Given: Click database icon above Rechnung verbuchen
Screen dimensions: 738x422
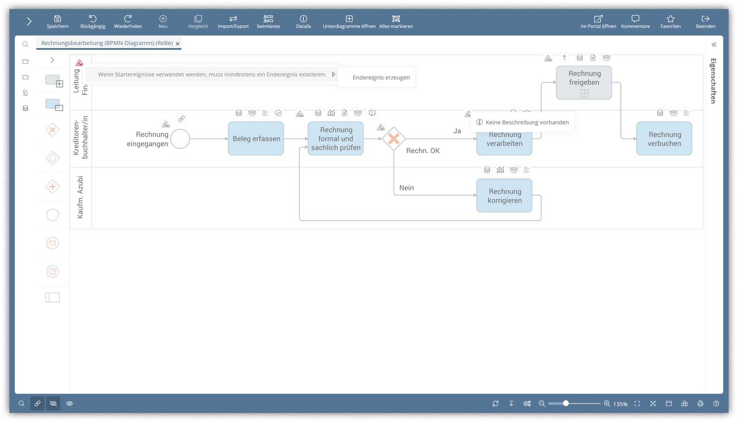Looking at the screenshot, I should click(660, 113).
